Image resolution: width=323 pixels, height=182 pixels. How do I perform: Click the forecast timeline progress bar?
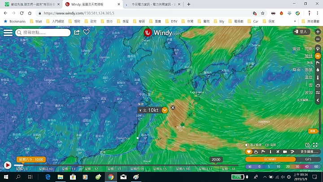(x=126, y=165)
